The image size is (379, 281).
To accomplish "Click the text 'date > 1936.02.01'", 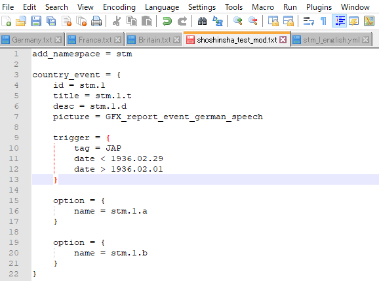I will click(x=119, y=169).
